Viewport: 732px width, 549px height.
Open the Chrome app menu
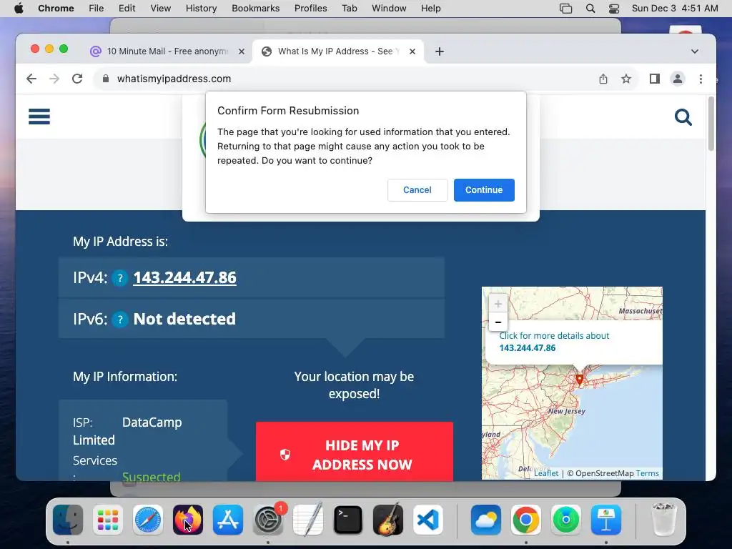[x=56, y=9]
